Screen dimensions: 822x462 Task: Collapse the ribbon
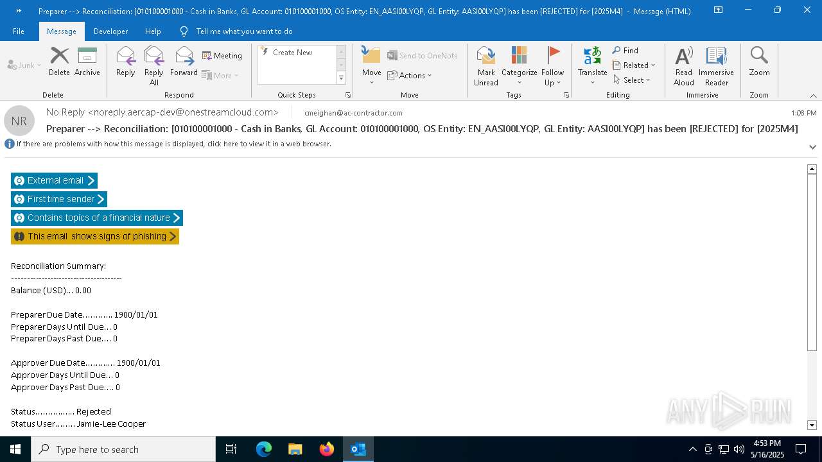[x=813, y=96]
